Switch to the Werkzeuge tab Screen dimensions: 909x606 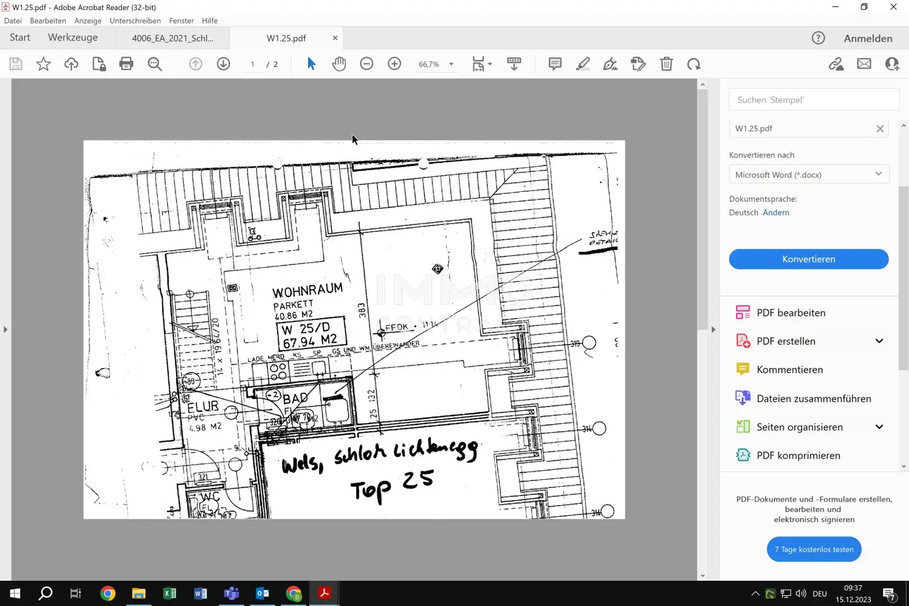point(73,37)
